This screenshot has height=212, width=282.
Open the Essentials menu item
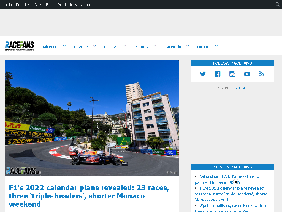172,47
